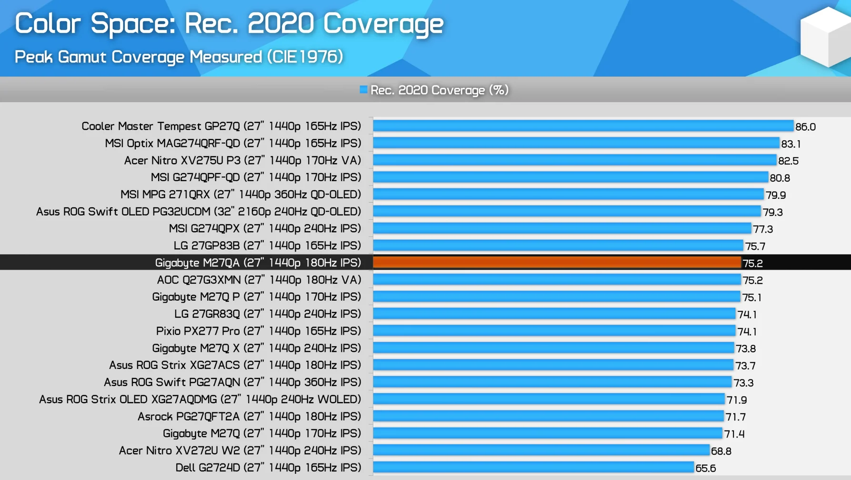This screenshot has height=480, width=851.
Task: Select the Asus ROG Swift OLED PG32UCDM label
Action: click(199, 212)
